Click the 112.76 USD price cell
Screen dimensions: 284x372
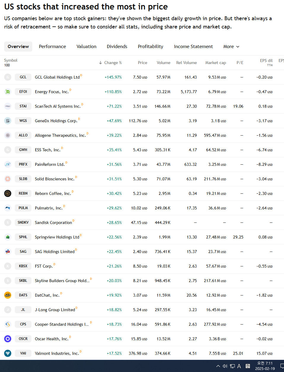tap(138, 121)
